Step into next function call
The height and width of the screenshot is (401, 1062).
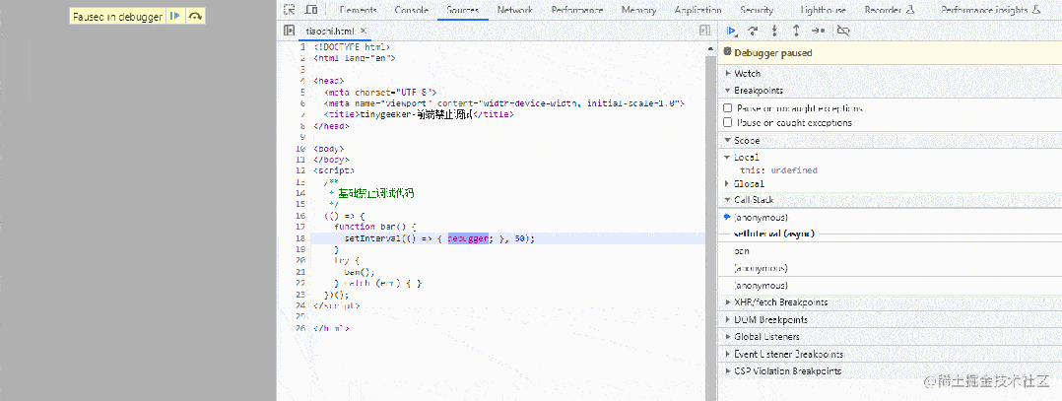click(774, 31)
